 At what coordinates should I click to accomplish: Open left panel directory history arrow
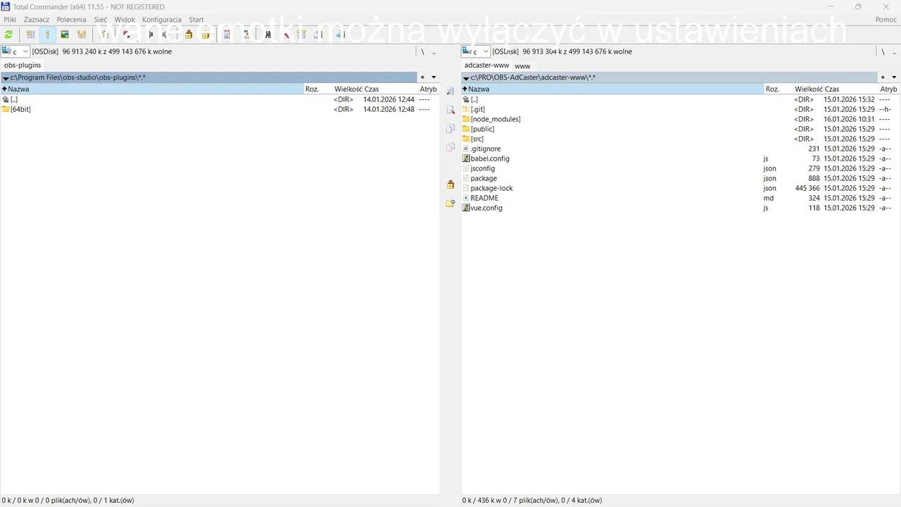click(x=434, y=77)
